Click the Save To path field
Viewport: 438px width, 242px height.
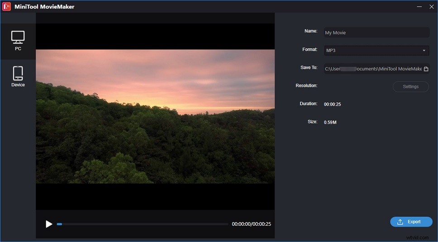[372, 69]
